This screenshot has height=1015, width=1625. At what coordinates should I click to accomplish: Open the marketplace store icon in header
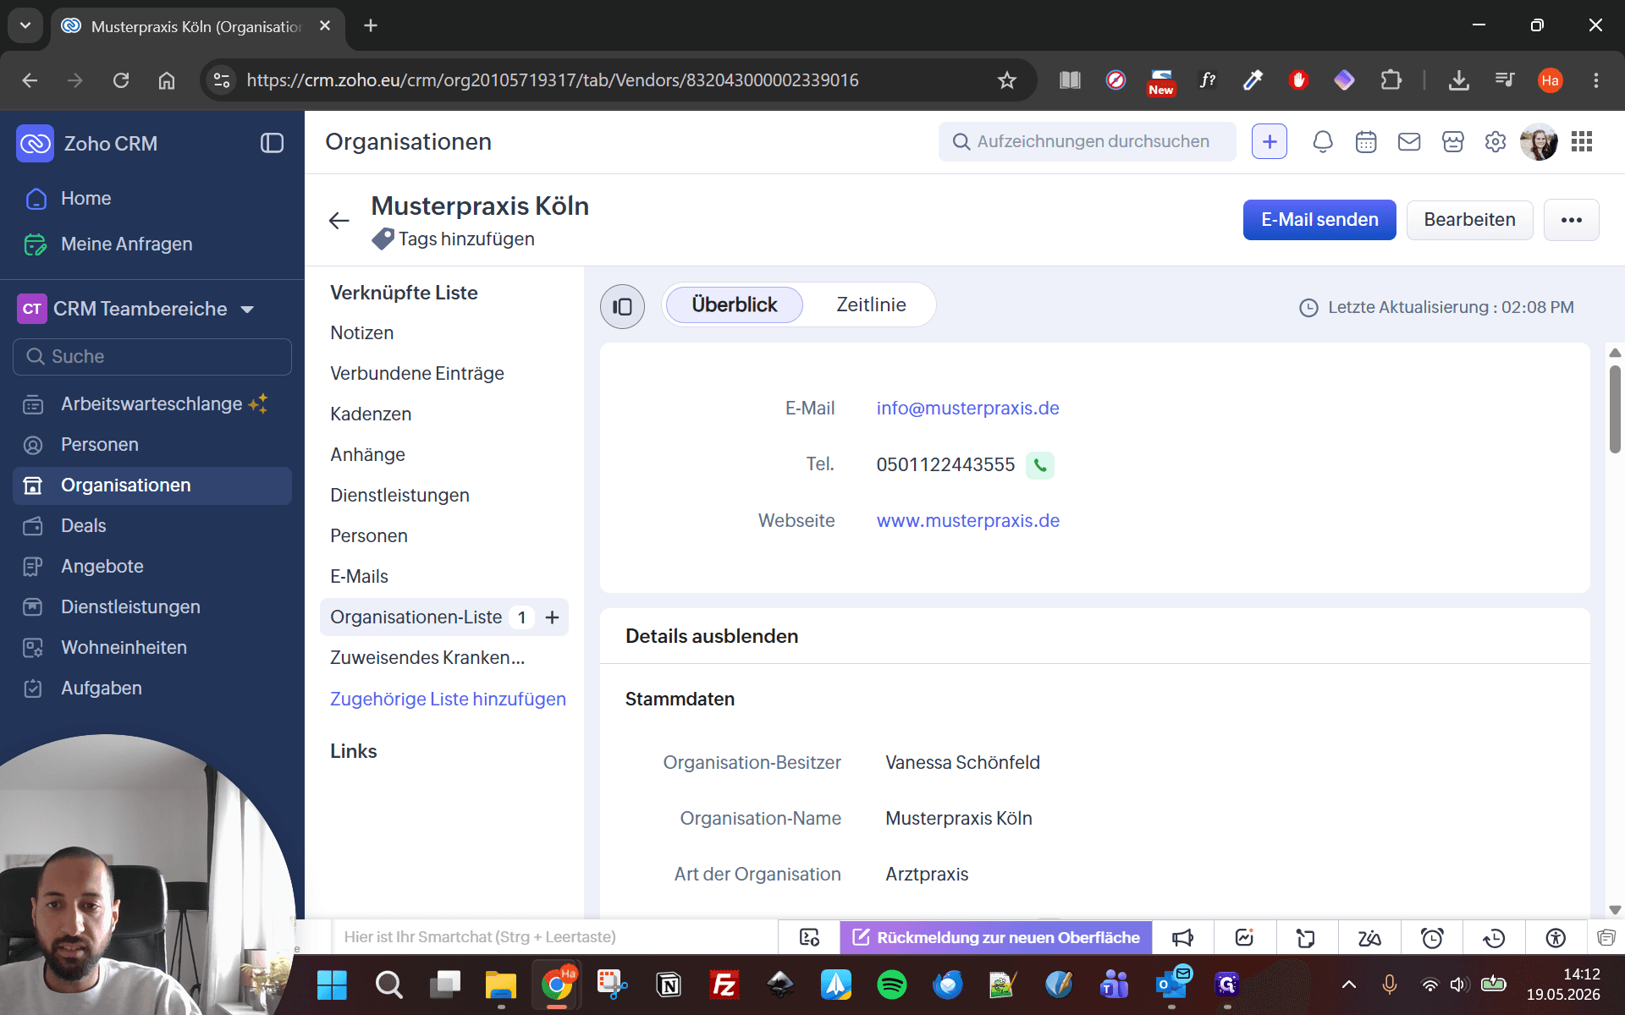pyautogui.click(x=1452, y=141)
